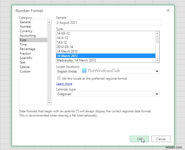This screenshot has width=185, height=150.
Task: Open the Custom category
Action: pyautogui.click(x=33, y=71)
